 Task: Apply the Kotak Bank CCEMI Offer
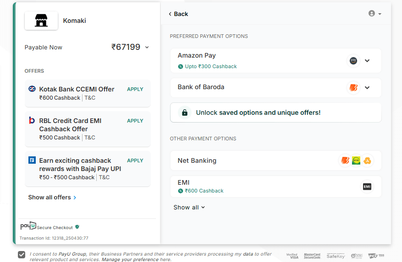pos(135,89)
